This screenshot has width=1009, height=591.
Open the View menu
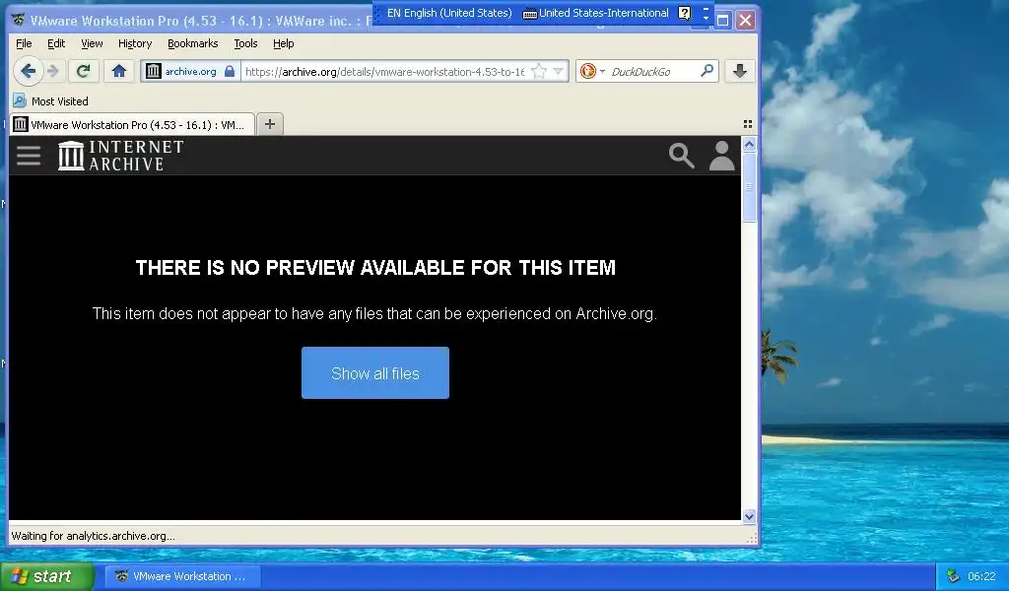point(92,43)
